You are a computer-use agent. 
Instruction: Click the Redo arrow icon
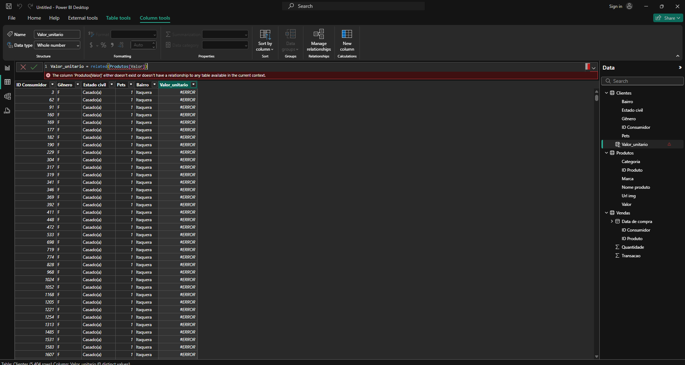point(30,6)
